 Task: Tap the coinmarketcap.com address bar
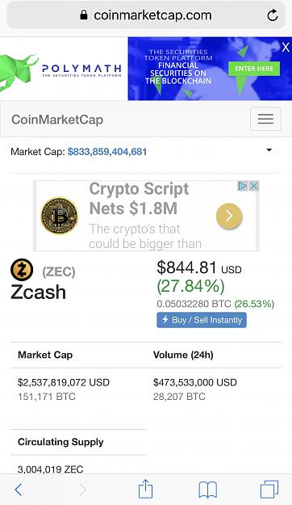(x=146, y=15)
